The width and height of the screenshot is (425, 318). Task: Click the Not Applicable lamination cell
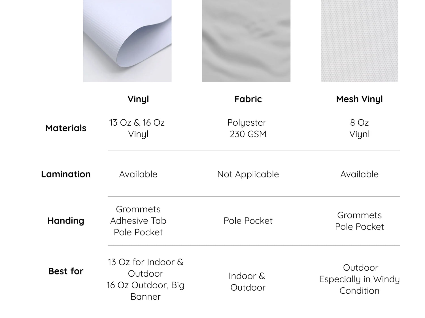pos(248,174)
